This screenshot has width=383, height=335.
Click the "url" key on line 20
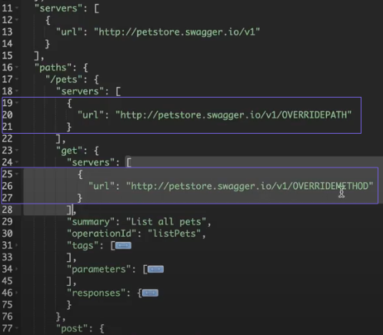[91, 115]
